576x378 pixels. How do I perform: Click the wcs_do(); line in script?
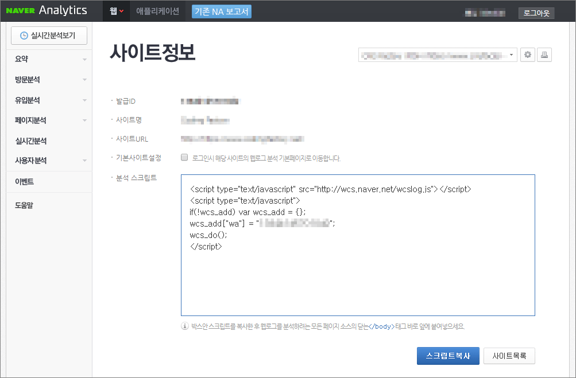pos(208,235)
